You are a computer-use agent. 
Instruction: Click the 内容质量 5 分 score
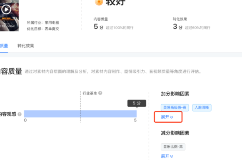coord(98,27)
